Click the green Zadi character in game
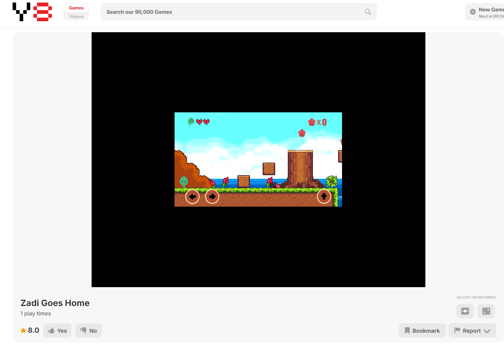This screenshot has height=350, width=504. point(184,181)
